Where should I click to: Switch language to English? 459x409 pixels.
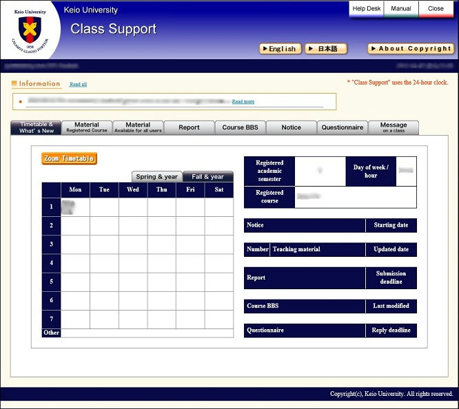click(280, 49)
